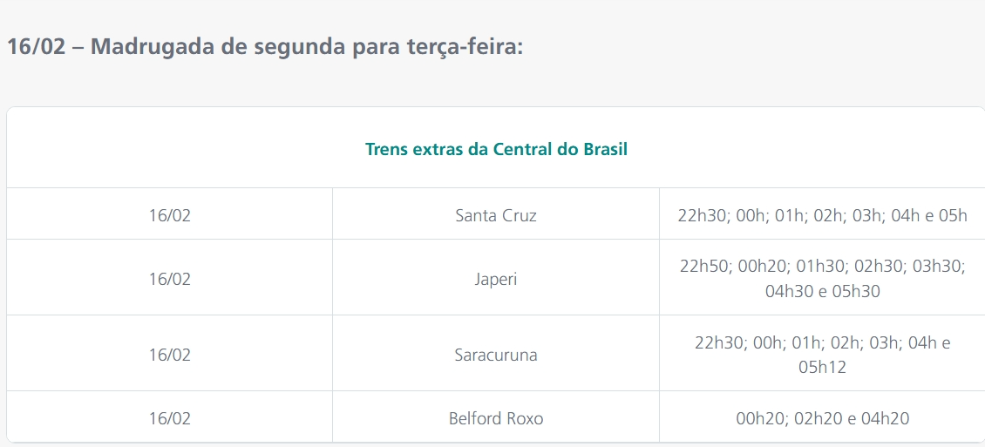This screenshot has height=447, width=985.
Task: Click the Belford Roxo row date 16/02
Action: pos(169,418)
